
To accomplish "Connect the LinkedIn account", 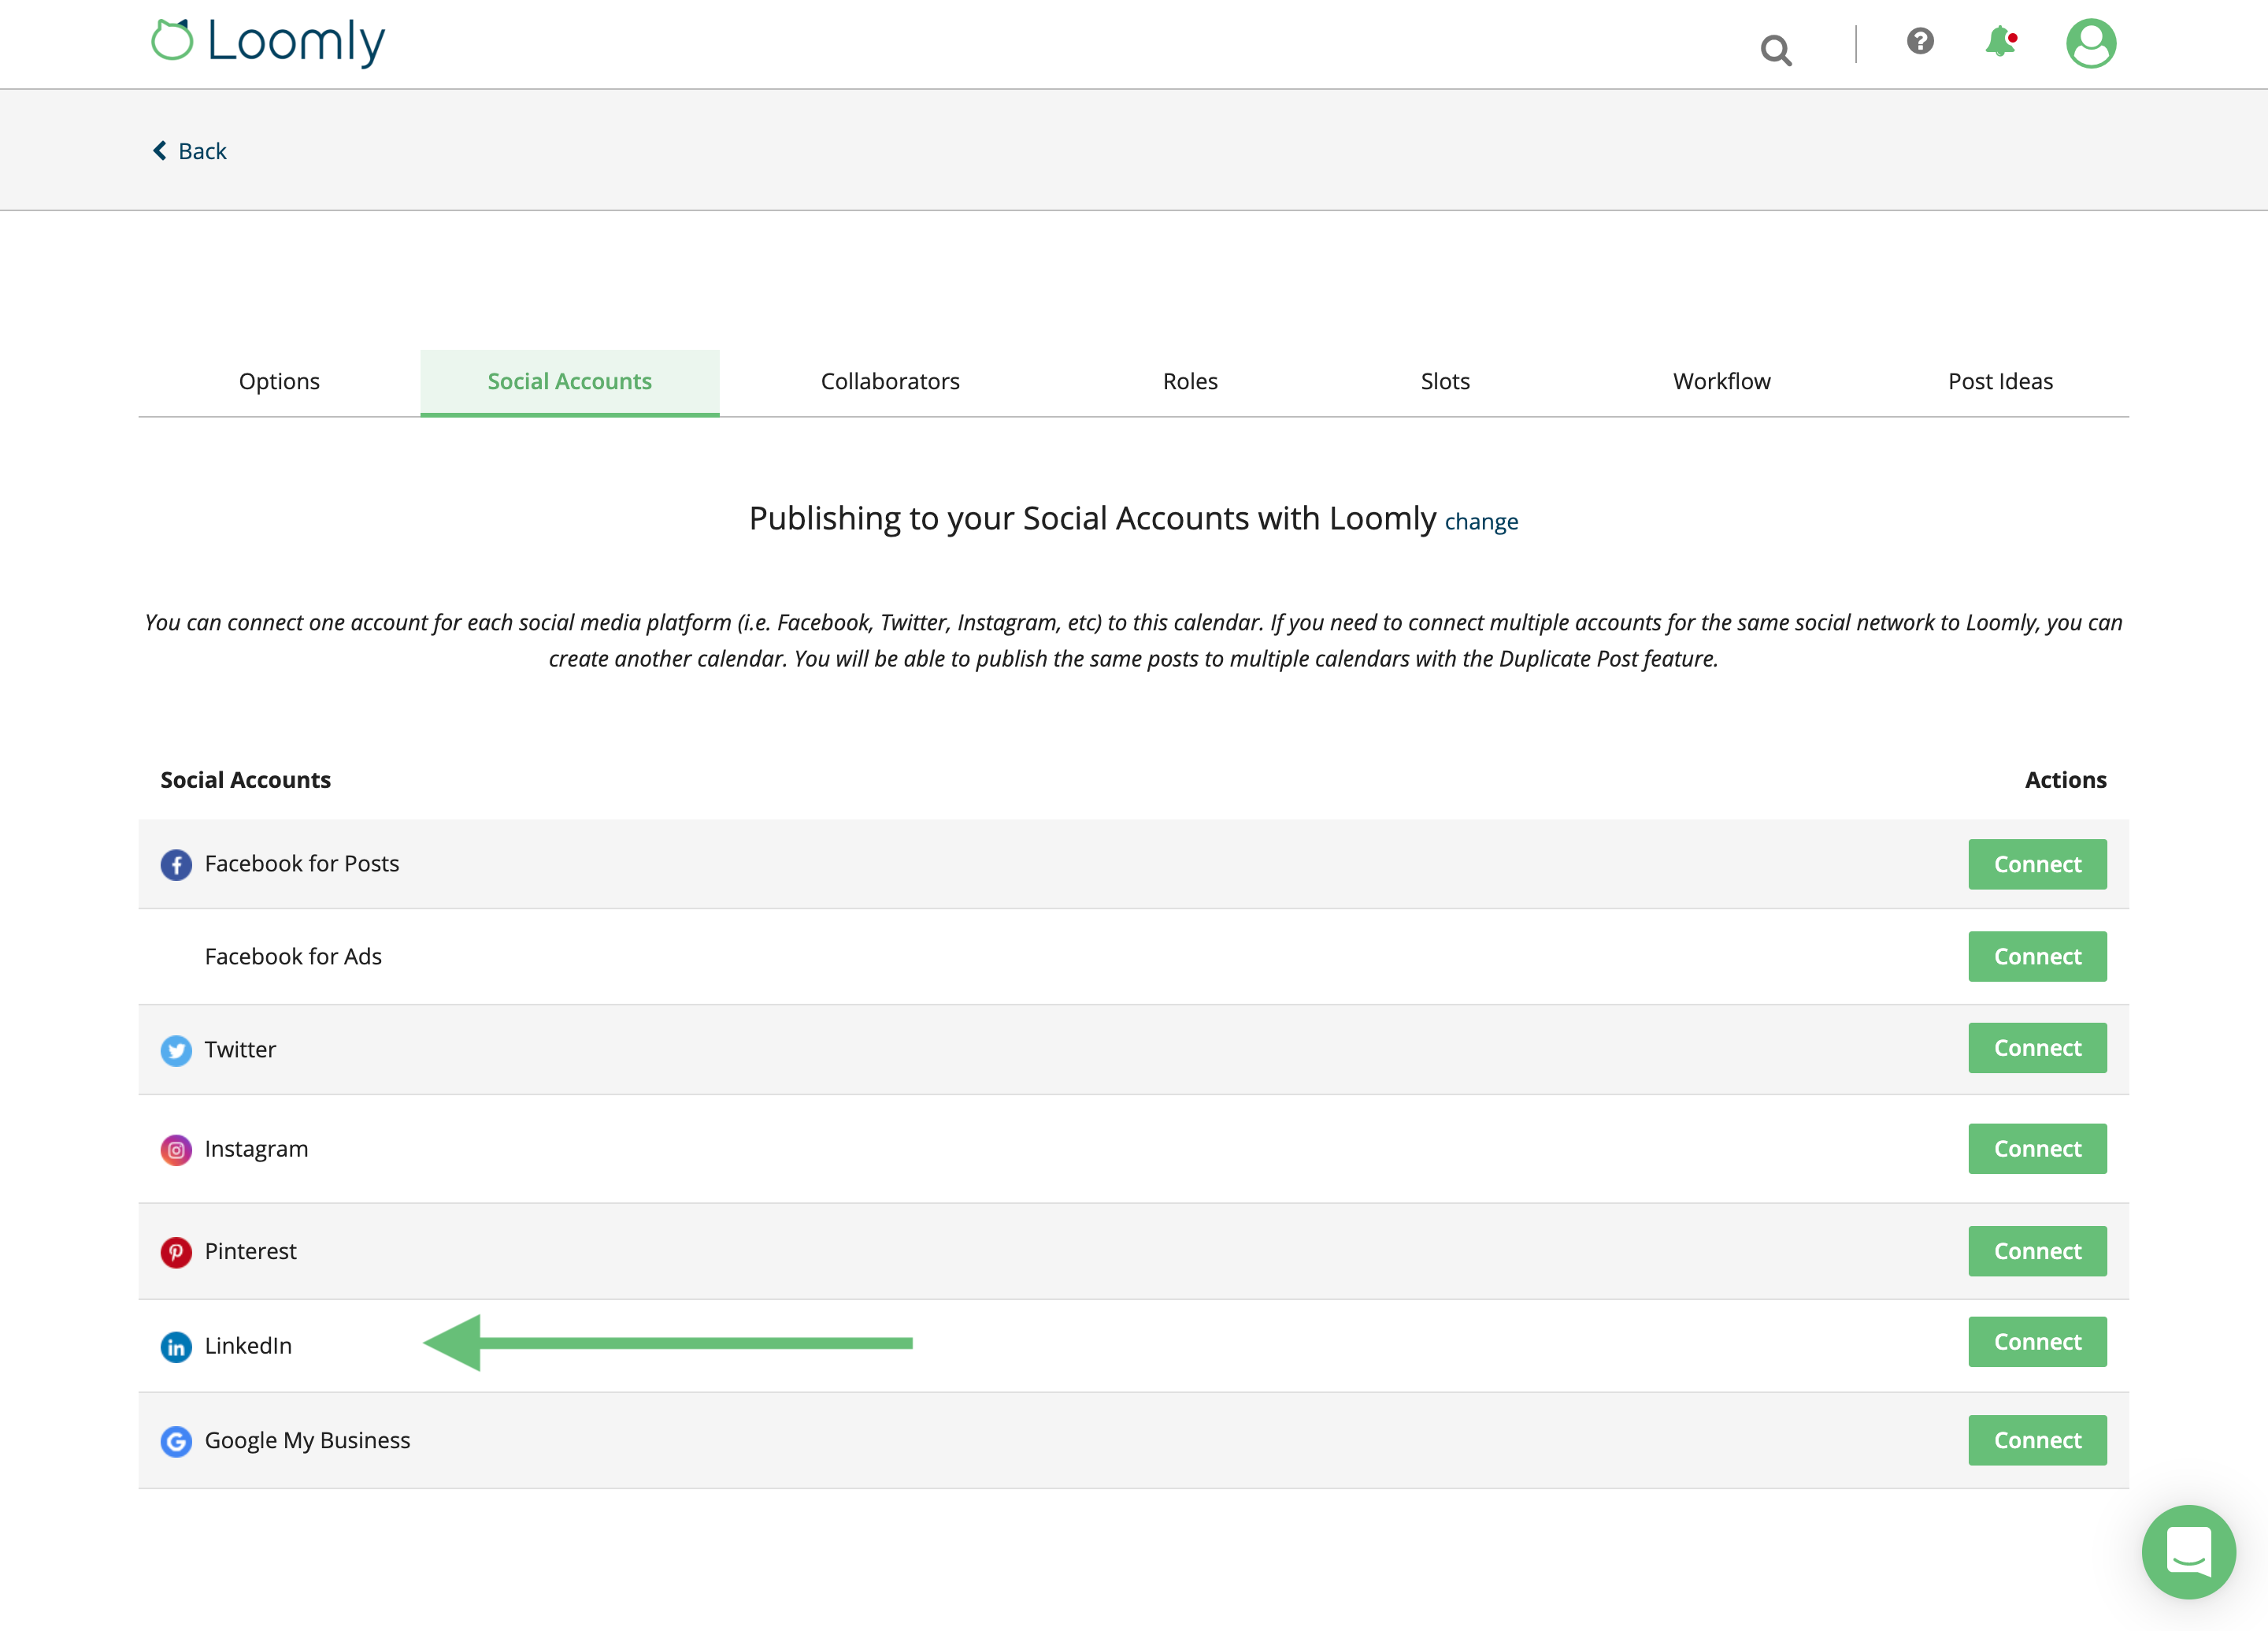I will 2037,1342.
